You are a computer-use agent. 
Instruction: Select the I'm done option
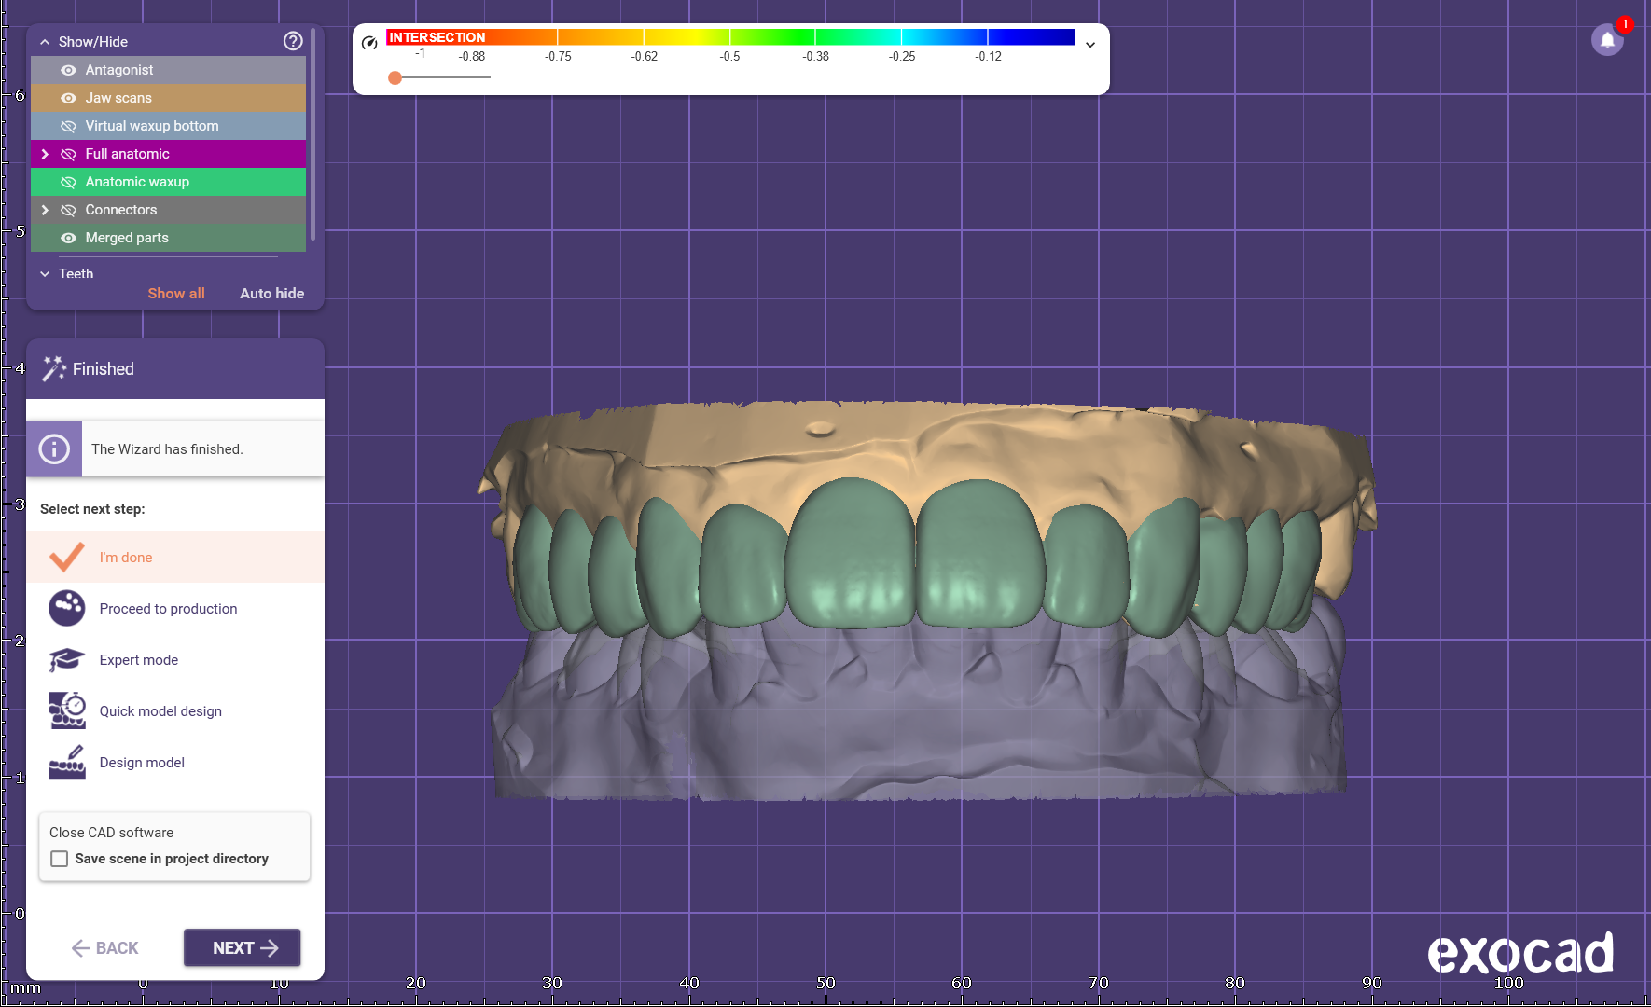pyautogui.click(x=125, y=558)
